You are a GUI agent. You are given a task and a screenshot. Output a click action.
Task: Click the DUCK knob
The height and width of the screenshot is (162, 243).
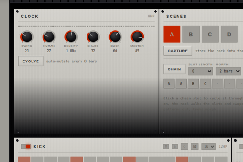coord(115,37)
